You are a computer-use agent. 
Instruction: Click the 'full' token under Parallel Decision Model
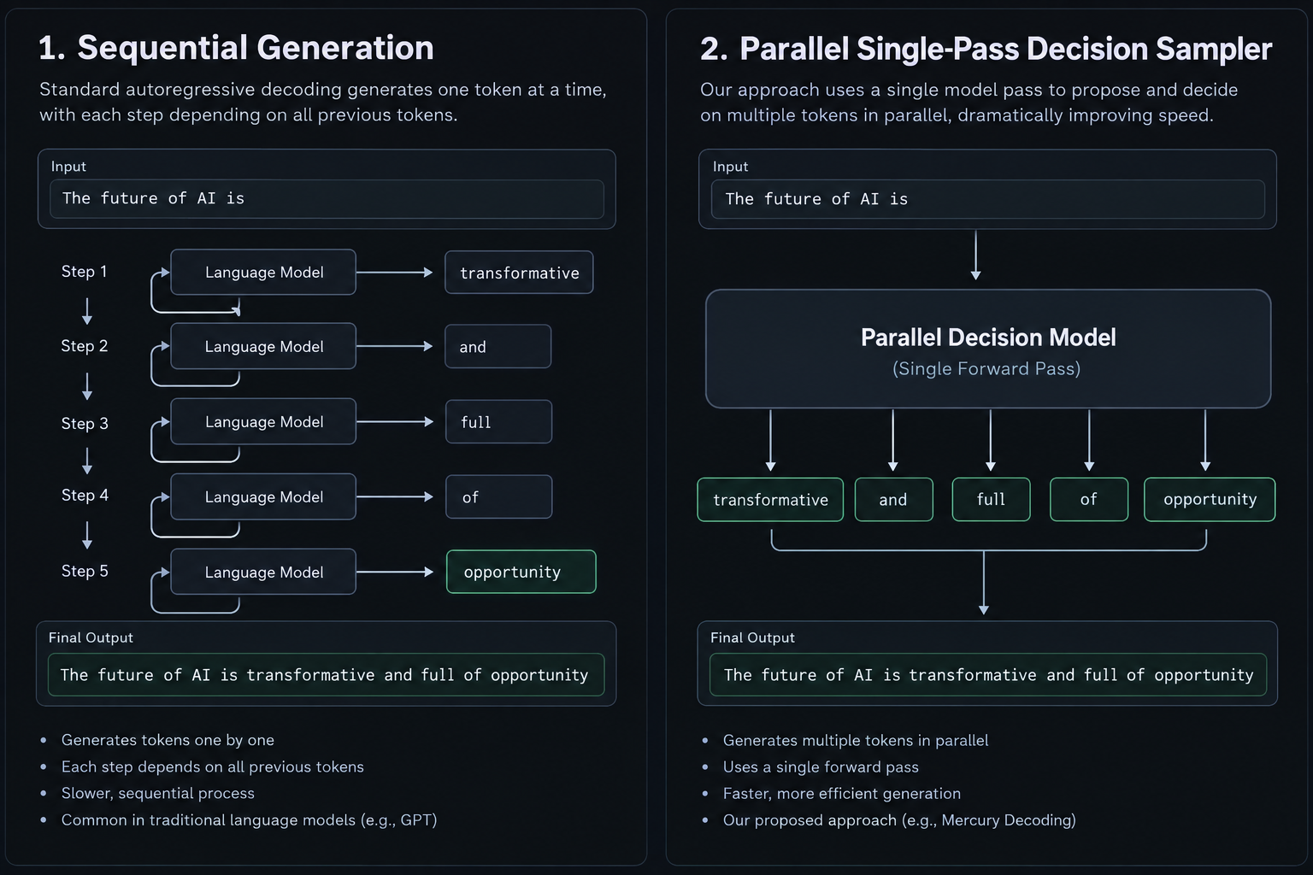tap(991, 499)
